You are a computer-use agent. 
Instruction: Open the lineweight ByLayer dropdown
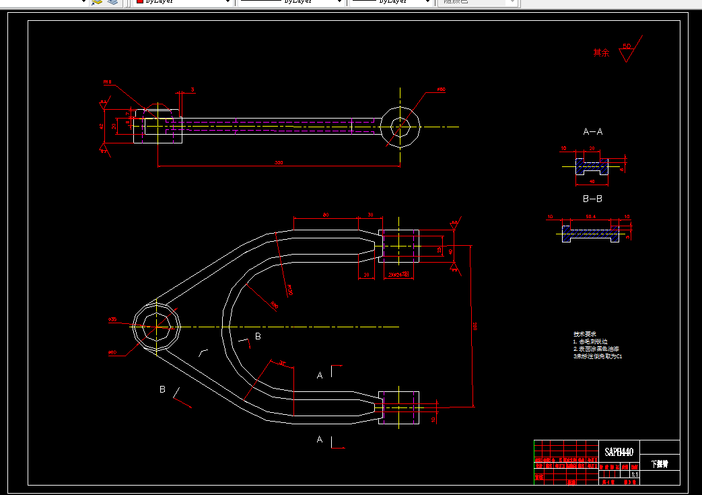point(391,2)
